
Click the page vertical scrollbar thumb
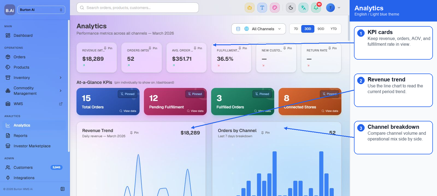pyautogui.click(x=349, y=28)
